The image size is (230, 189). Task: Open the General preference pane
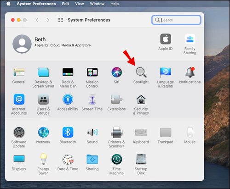point(19,72)
